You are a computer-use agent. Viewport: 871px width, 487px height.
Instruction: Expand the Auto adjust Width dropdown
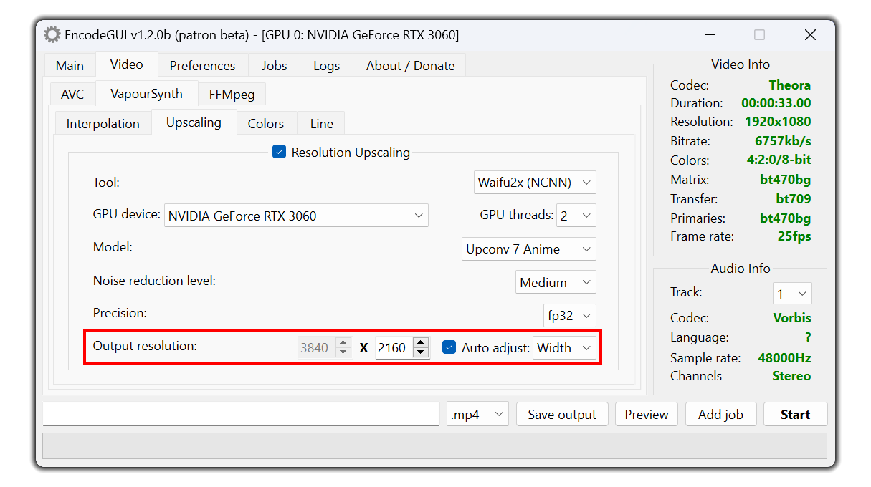(564, 348)
